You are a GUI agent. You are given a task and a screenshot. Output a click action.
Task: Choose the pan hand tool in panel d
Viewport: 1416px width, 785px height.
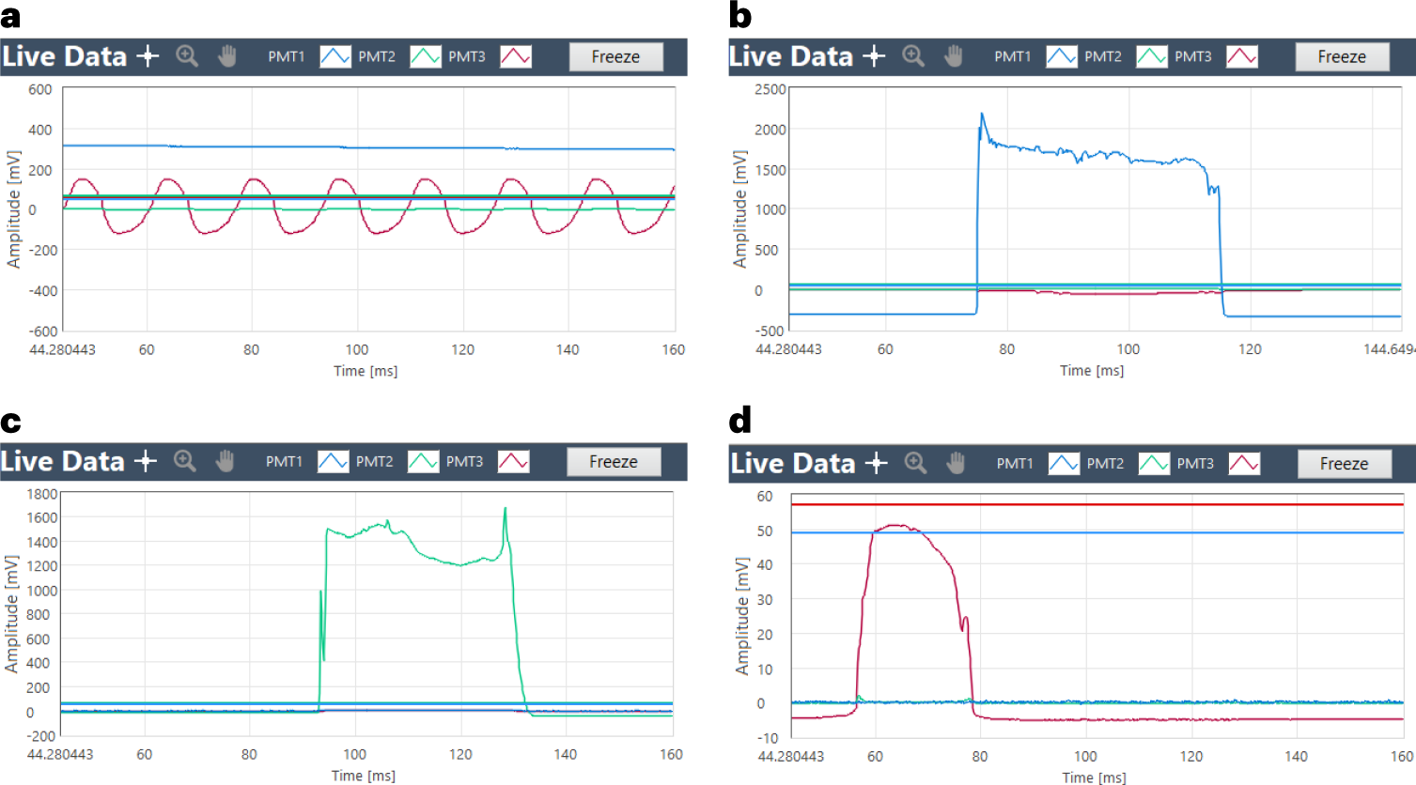(955, 463)
